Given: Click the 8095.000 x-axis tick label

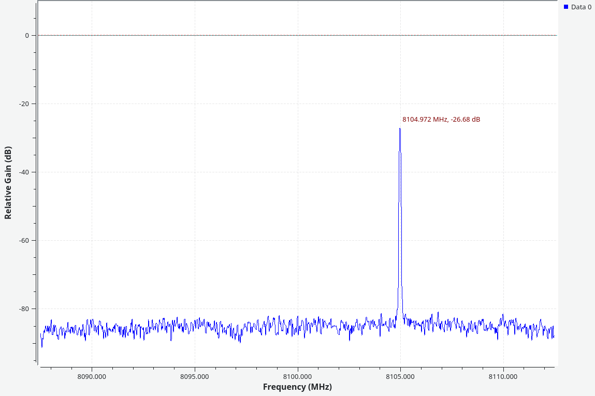Looking at the screenshot, I should pos(195,376).
